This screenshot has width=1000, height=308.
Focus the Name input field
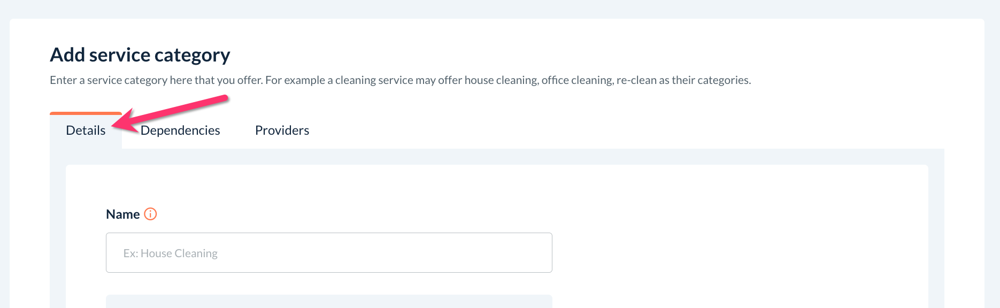329,253
